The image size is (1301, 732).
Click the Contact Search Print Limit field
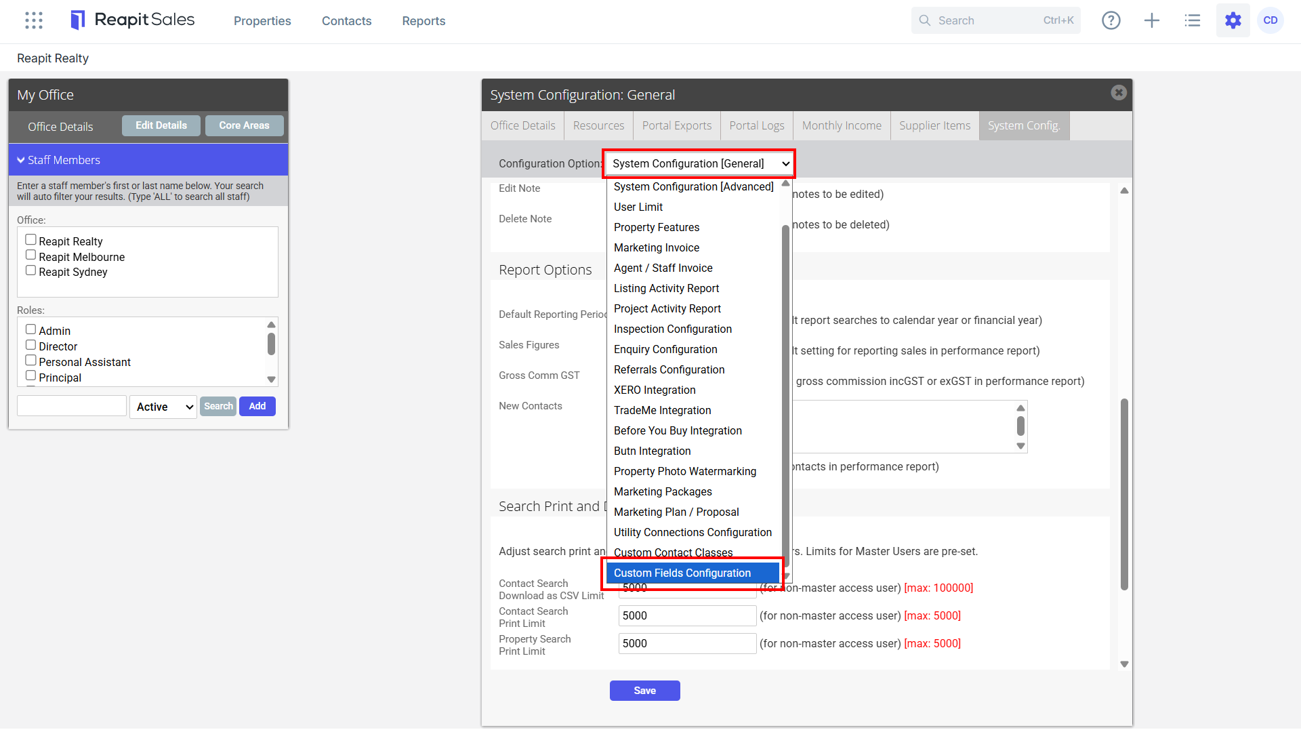687,616
